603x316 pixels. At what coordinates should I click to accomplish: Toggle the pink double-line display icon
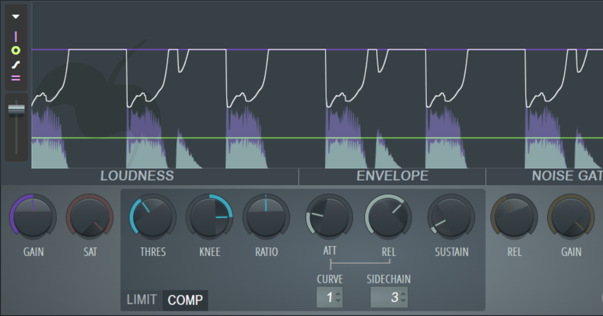pos(16,78)
